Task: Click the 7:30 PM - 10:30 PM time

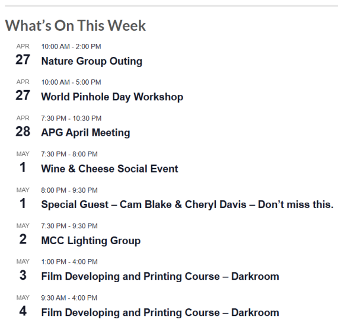Action: tap(71, 119)
